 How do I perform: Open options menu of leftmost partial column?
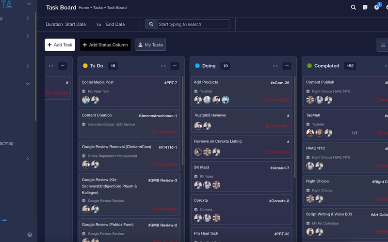coord(63,66)
